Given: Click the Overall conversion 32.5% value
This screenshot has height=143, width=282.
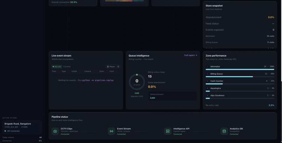Looking at the screenshot, I should pos(73,2).
